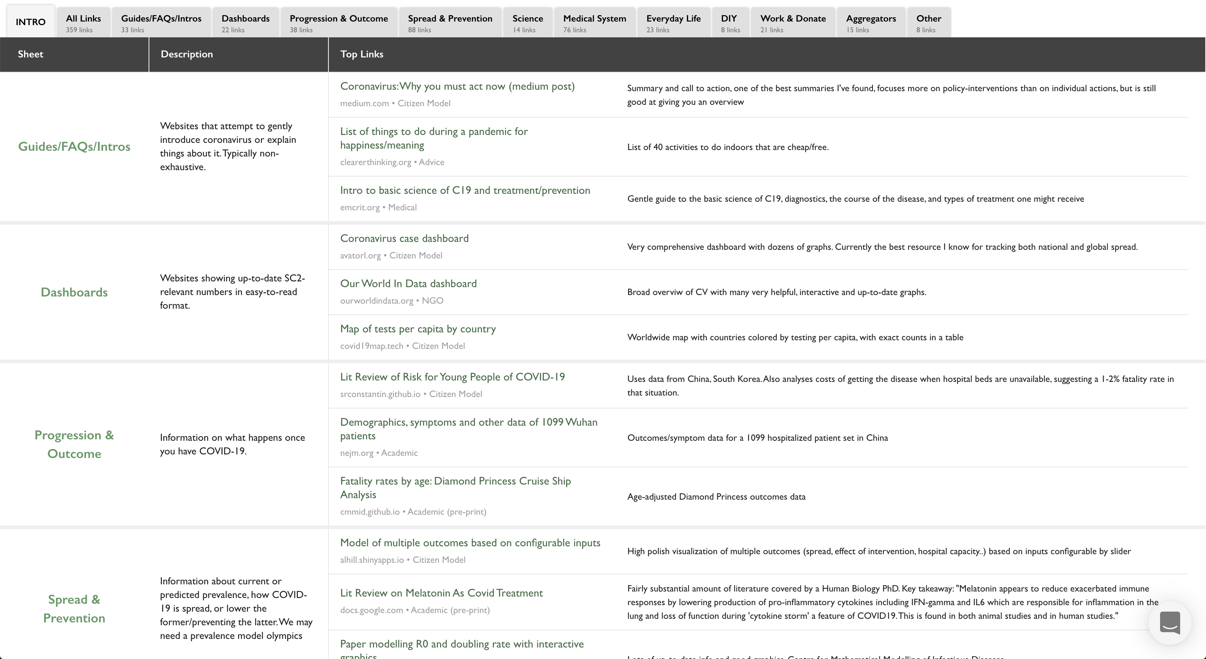The width and height of the screenshot is (1206, 659).
Task: Go to Progression & Outcome tab
Action: pyautogui.click(x=338, y=23)
